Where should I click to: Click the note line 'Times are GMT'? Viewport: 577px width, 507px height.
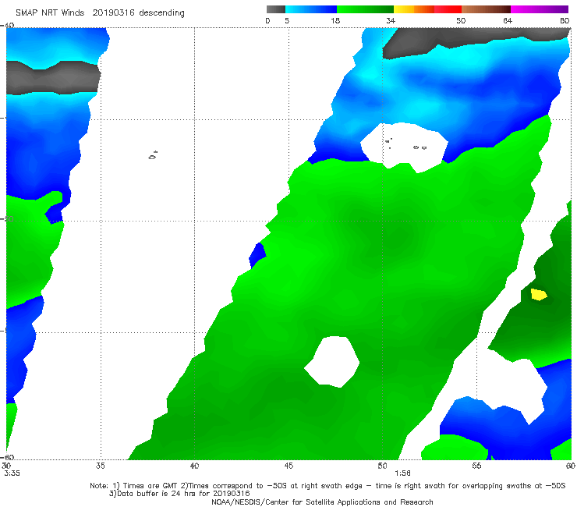(150, 486)
